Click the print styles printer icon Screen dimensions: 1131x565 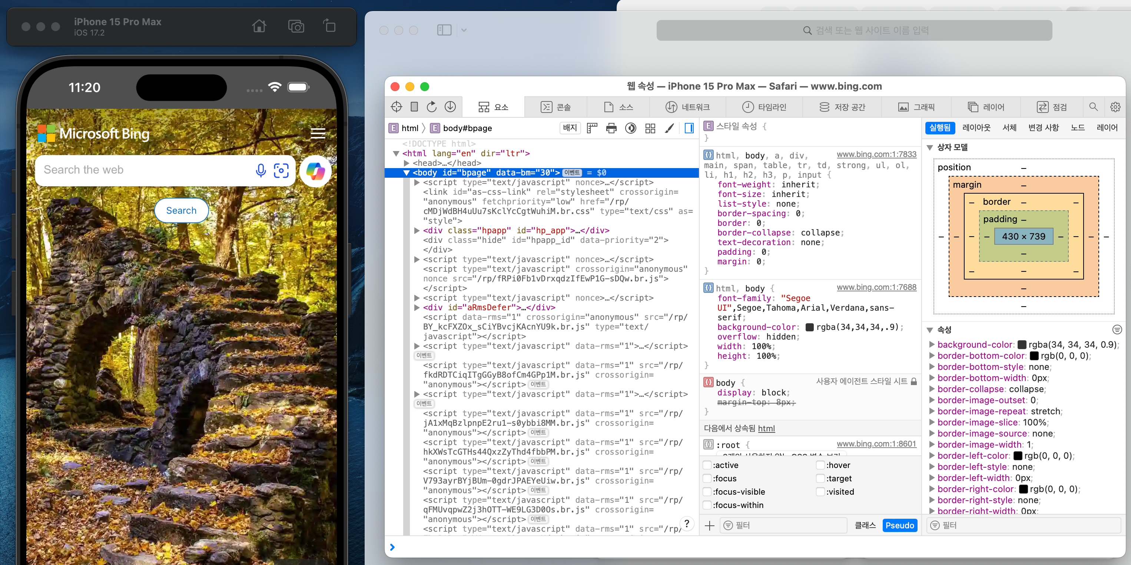click(611, 128)
